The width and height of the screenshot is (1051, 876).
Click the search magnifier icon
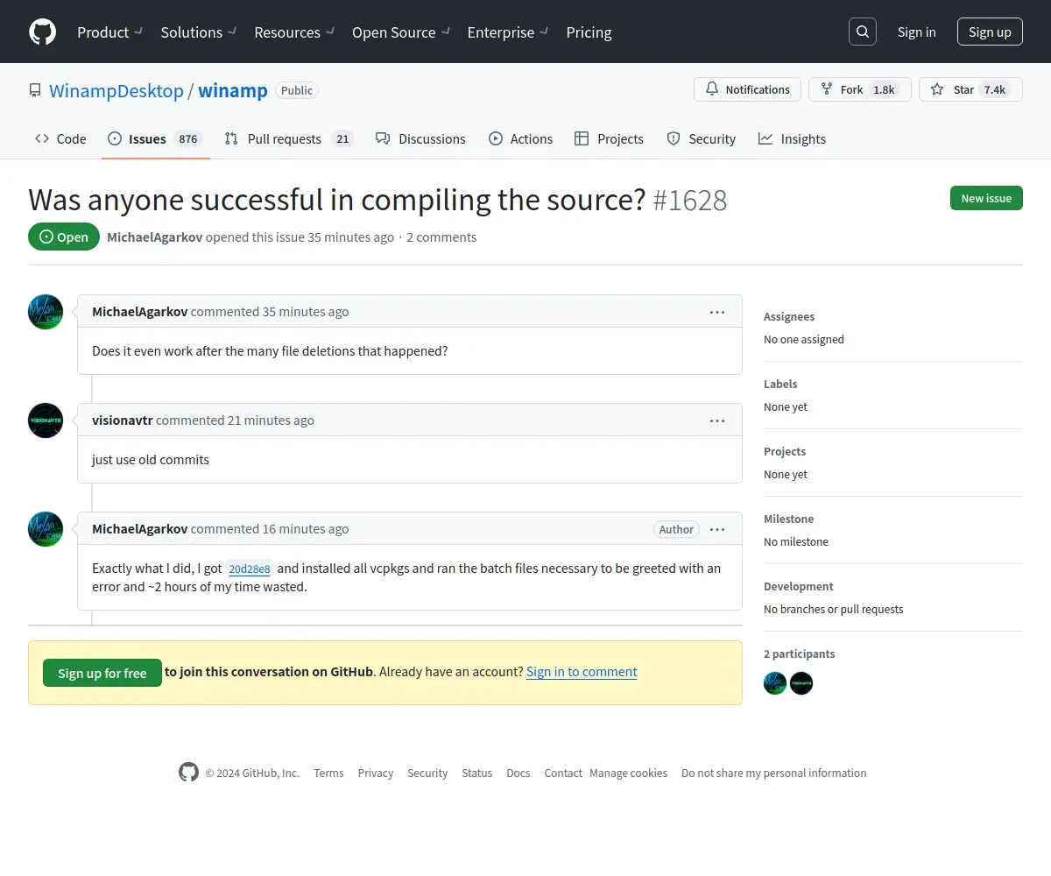[863, 32]
